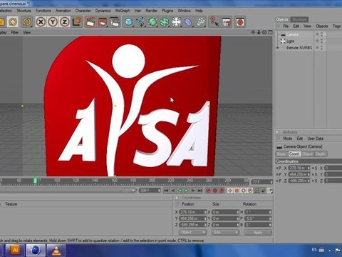Toggle Camera visibility dots in object manager
342x257 pixels.
click(322, 34)
